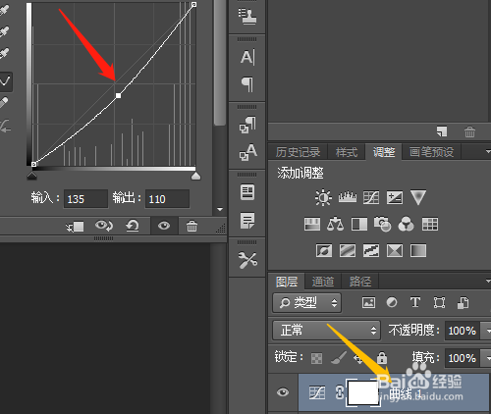Delete this curves adjustment layer
The height and width of the screenshot is (414, 491).
click(191, 226)
